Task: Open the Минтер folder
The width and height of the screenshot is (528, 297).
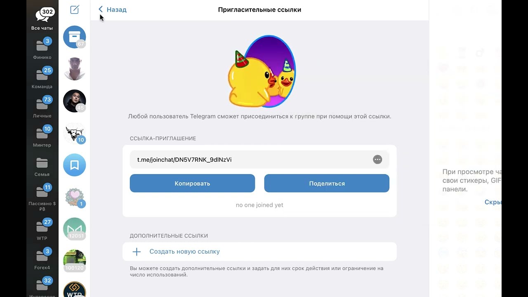Action: (42, 137)
